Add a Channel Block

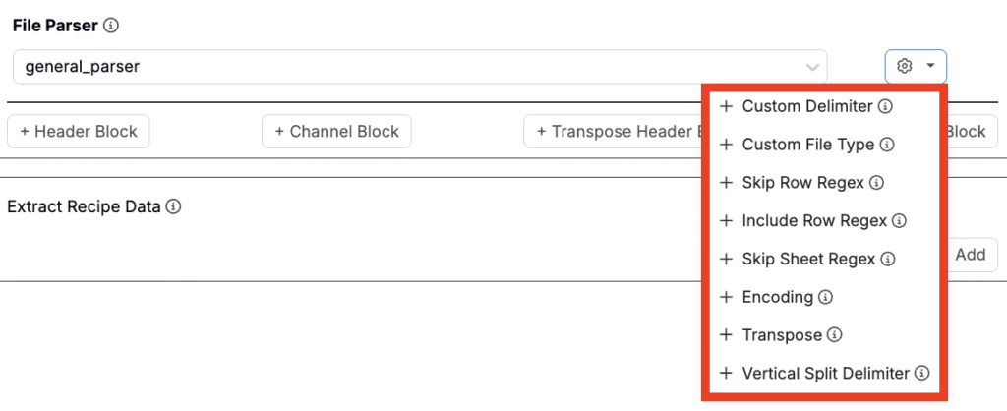(336, 132)
